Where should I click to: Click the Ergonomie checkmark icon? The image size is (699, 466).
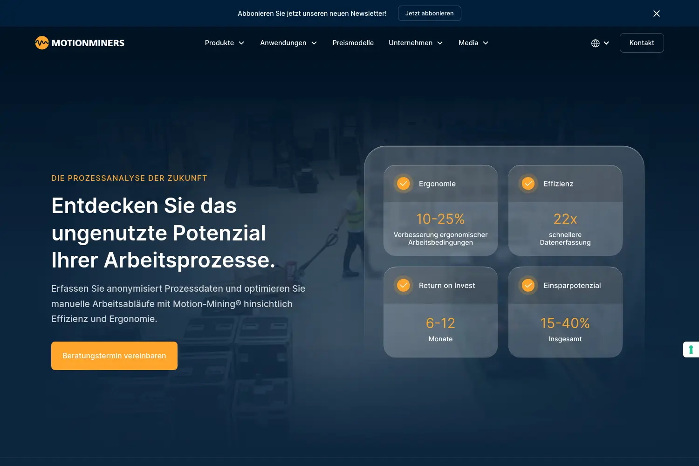coord(404,184)
